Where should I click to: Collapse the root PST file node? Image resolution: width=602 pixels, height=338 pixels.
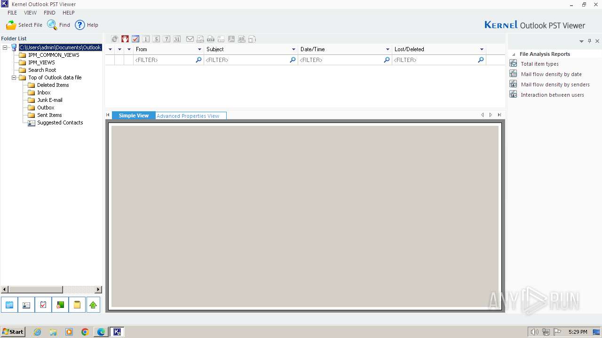tap(5, 47)
